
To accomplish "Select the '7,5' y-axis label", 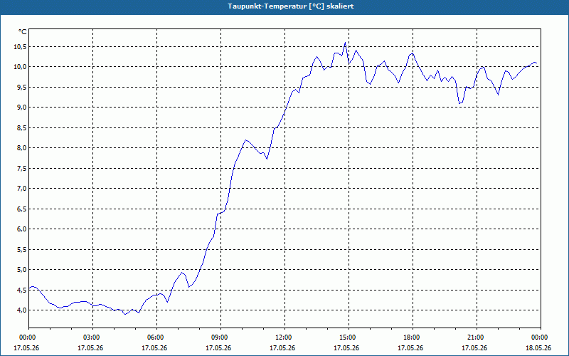I will click(x=22, y=168).
